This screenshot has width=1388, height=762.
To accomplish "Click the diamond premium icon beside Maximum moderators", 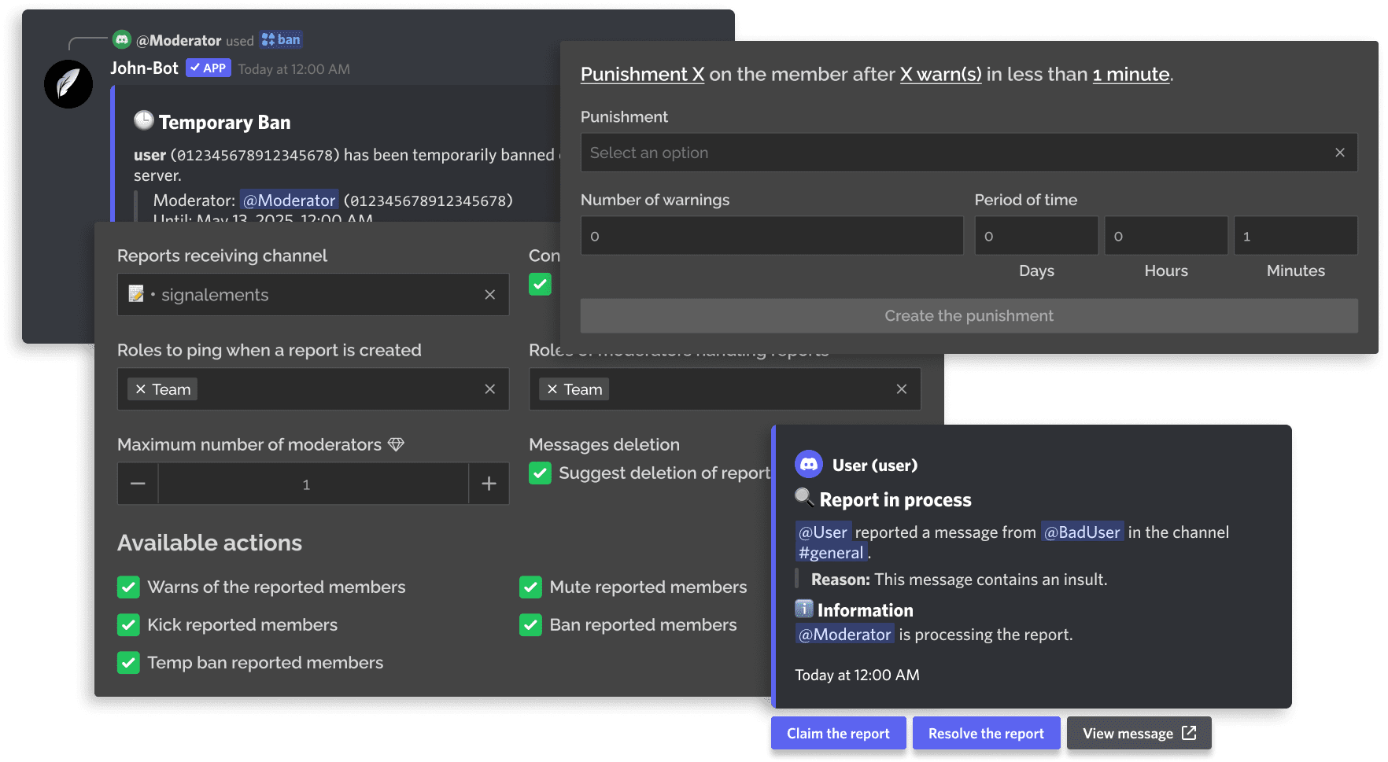I will point(396,445).
